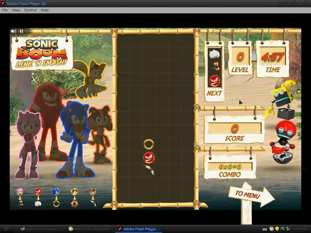This screenshot has width=311, height=233.
Task: Pause the game with the pause icon
Action: coord(22,31)
